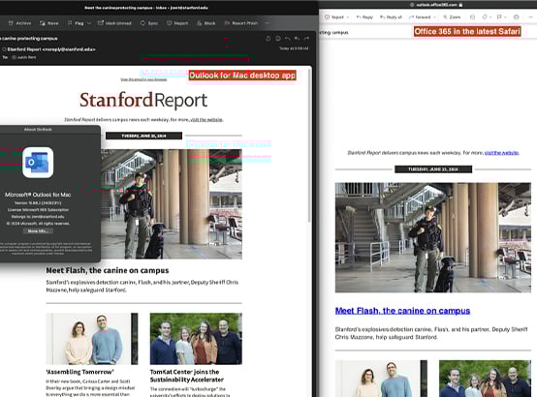The image size is (537, 397).
Task: Click the outlook.office365.com address bar in Safari
Action: (x=436, y=5)
